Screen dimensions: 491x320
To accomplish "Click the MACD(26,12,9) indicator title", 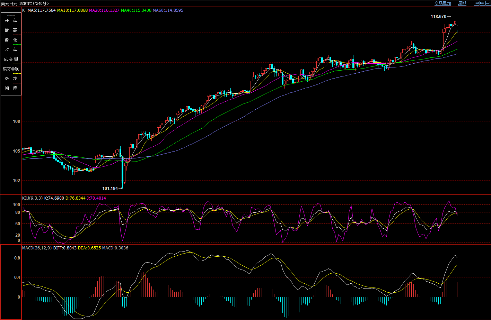I will 37,248.
